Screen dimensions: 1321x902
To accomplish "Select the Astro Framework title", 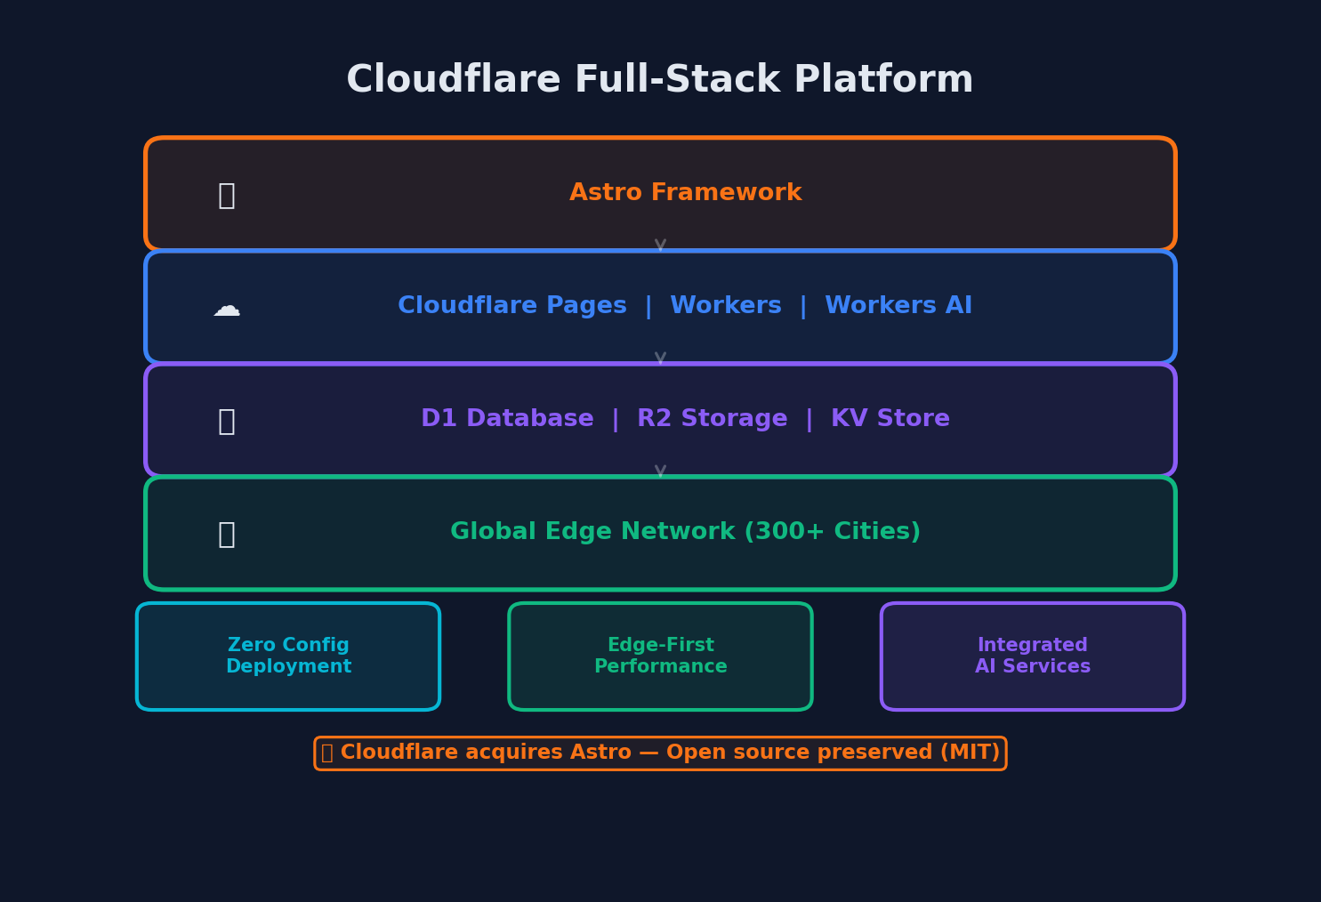I will point(685,192).
